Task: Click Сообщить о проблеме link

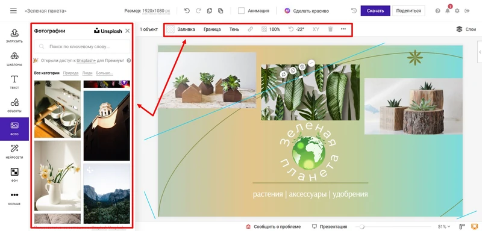Action: pos(274,227)
